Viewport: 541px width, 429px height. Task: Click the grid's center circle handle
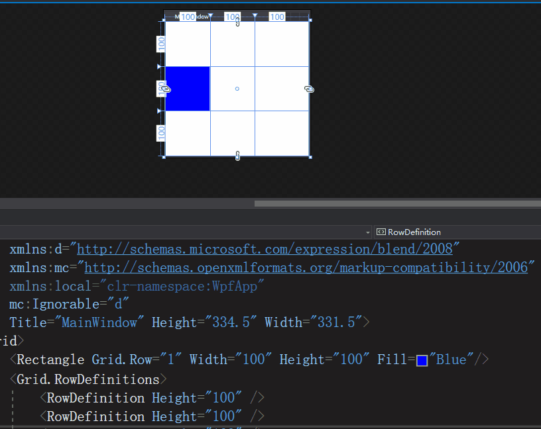[x=237, y=89]
